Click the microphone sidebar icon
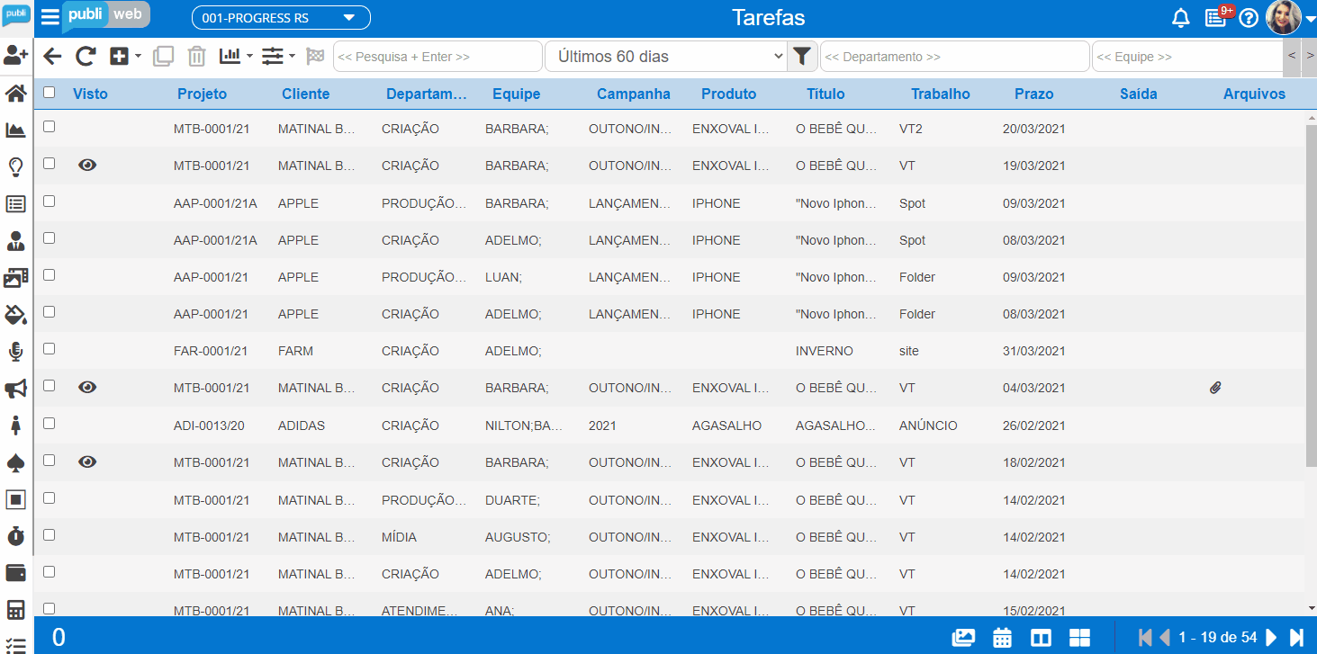This screenshot has width=1317, height=654. 15,352
